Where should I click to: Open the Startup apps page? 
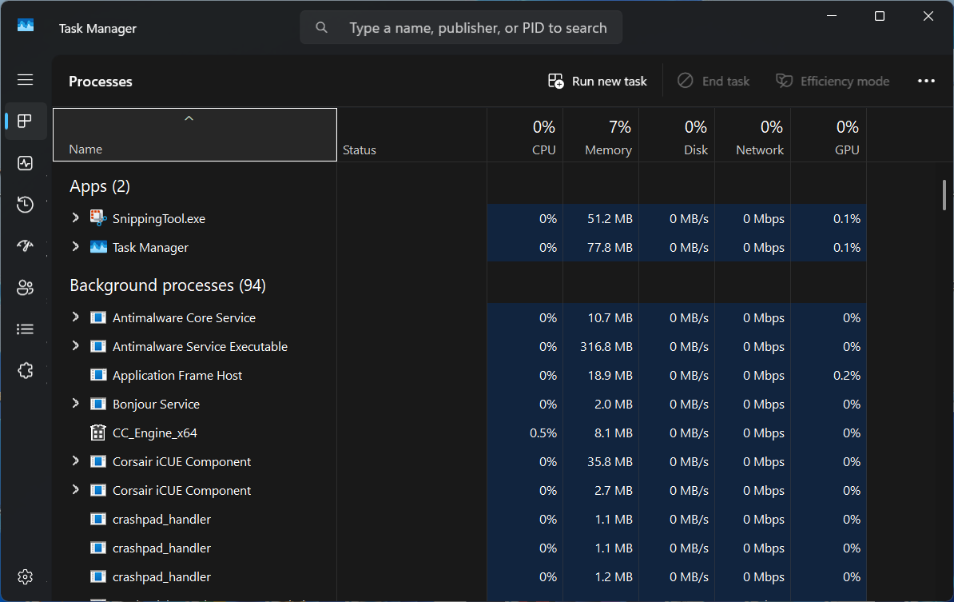point(25,246)
